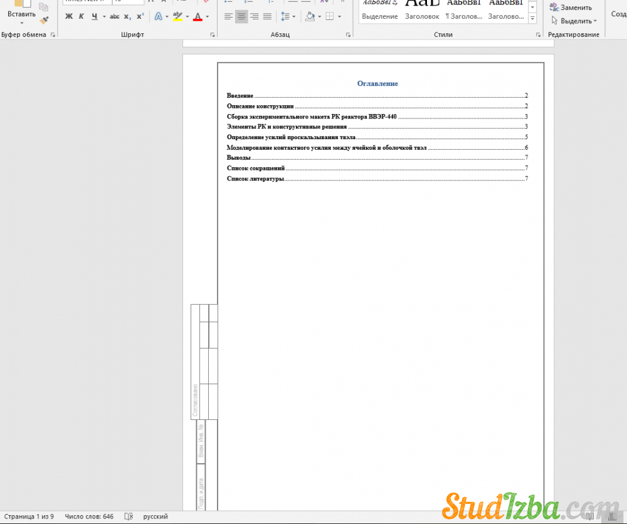Go to Введение contents entry
This screenshot has width=627, height=524.
pos(377,95)
